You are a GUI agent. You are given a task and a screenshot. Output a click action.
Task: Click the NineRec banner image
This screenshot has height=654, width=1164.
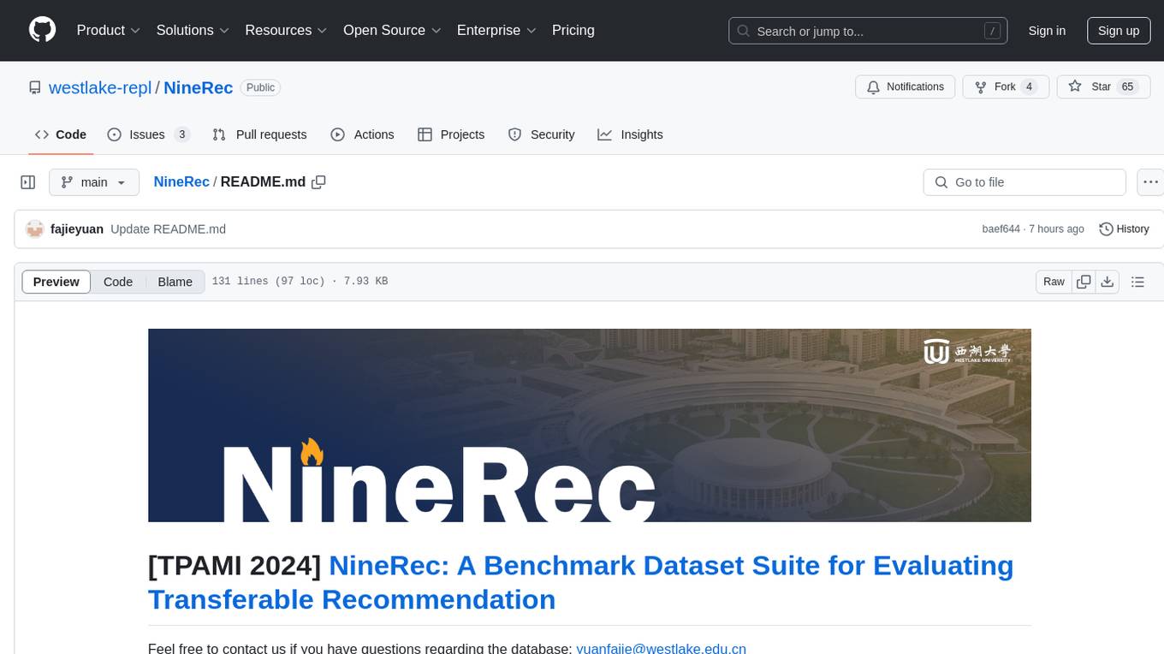(590, 425)
